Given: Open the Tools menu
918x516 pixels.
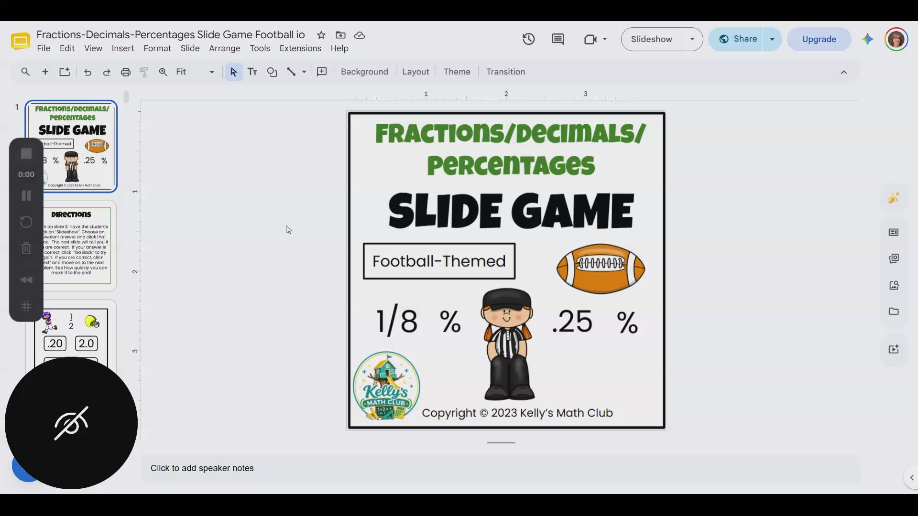Looking at the screenshot, I should [x=260, y=49].
